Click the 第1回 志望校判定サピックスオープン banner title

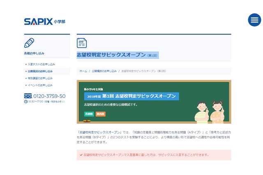point(131,96)
